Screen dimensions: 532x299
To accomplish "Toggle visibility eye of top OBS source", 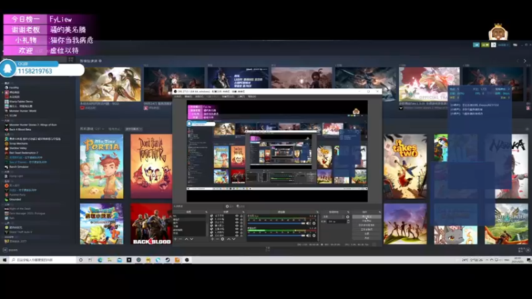I will pos(237,215).
